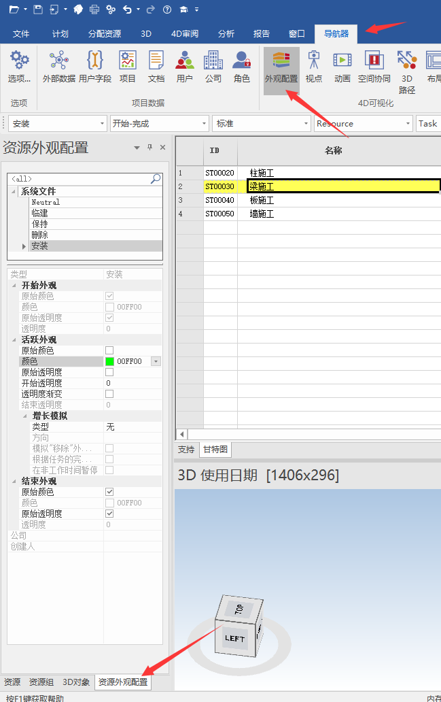Switch to the 分析 ribbon tab

pyautogui.click(x=226, y=33)
